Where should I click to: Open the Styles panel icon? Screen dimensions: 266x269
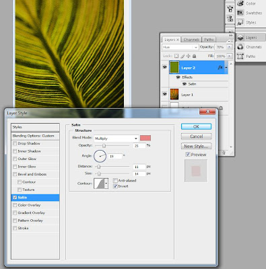click(x=240, y=22)
